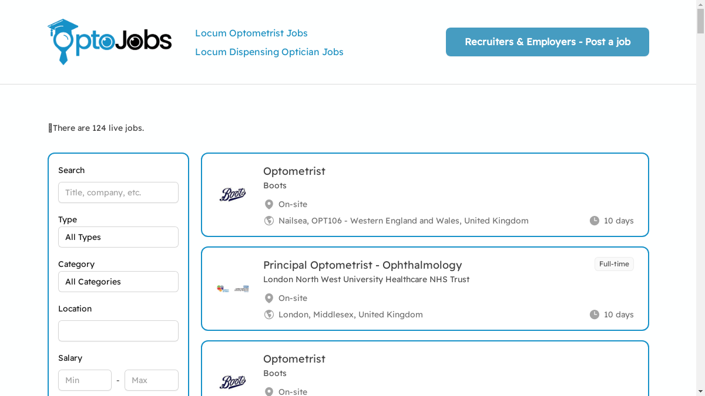Click the Location input field
The height and width of the screenshot is (396, 705).
[118, 331]
